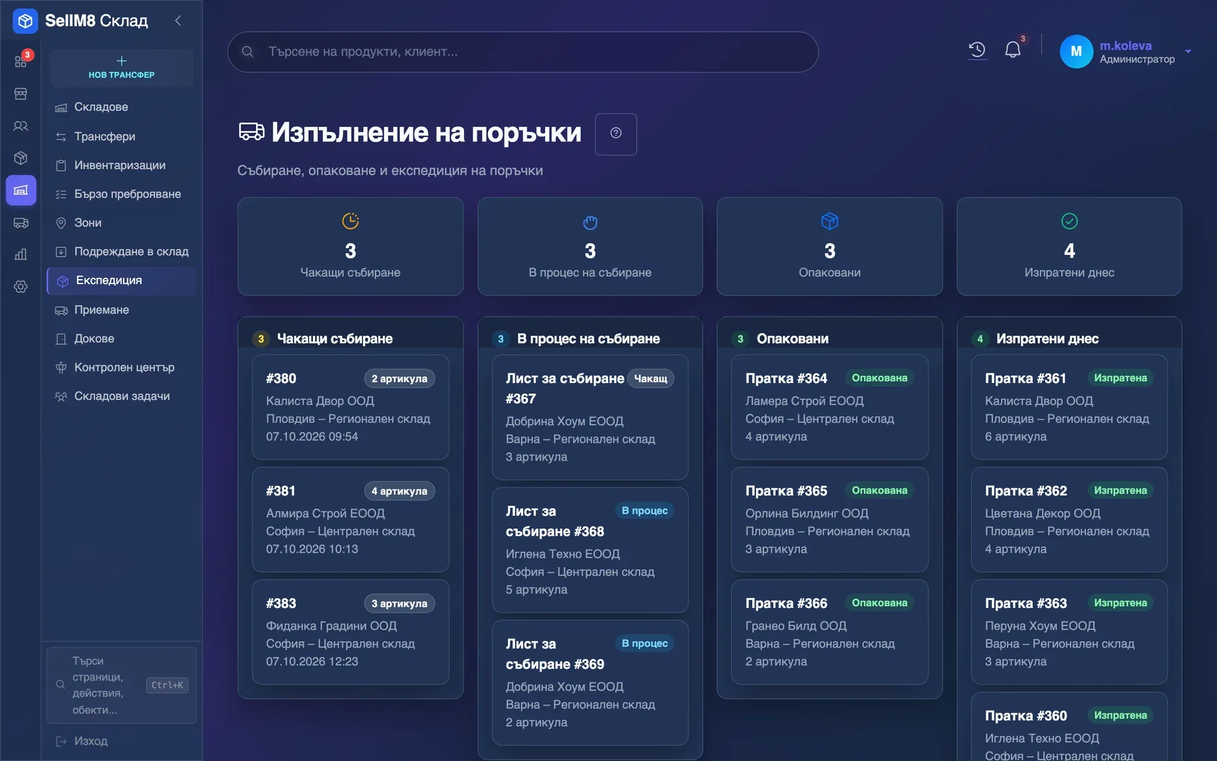Select the warehouse icon in left rail

pos(21,190)
